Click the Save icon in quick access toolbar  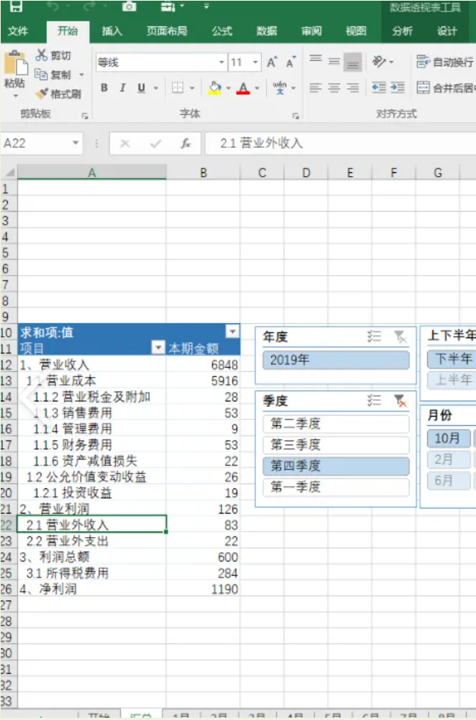[16, 6]
